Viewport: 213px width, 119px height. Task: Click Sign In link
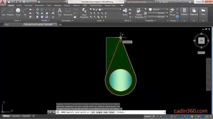(165, 2)
